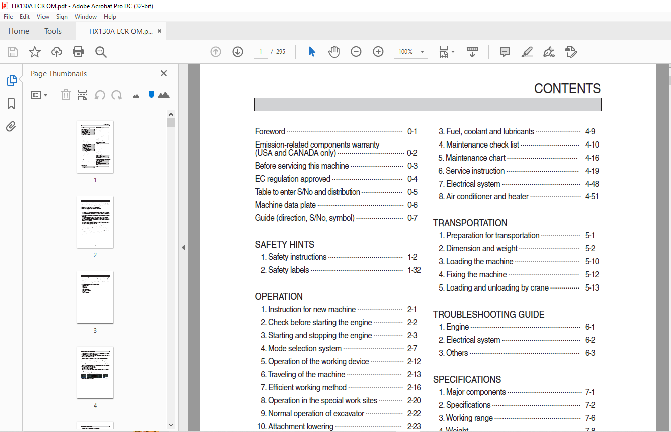Delete the selected page with the trash icon
Image resolution: width=671 pixels, height=432 pixels.
pos(66,95)
